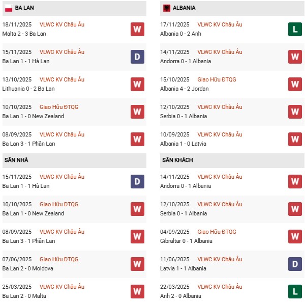Screen dimensions: 305x303
Task: Click the W badge for Malta 2 - 3 Ba Lan
Action: coord(137,29)
